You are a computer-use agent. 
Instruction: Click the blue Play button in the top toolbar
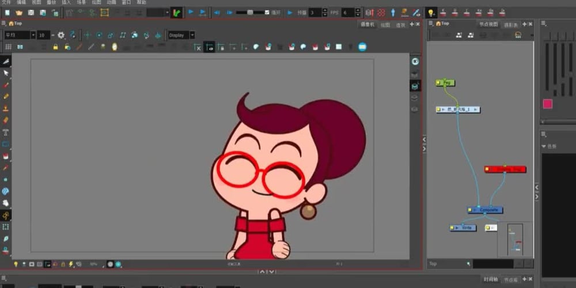tap(191, 13)
